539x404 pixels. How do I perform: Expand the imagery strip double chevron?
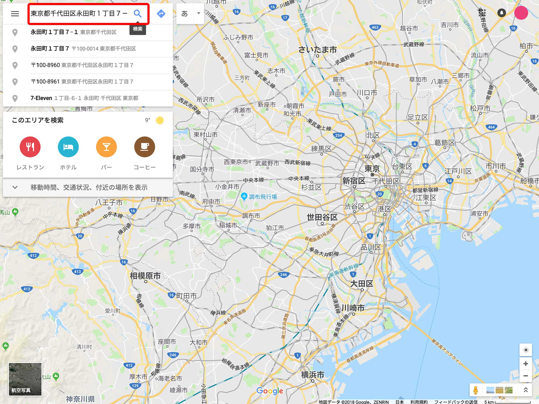coord(526,390)
